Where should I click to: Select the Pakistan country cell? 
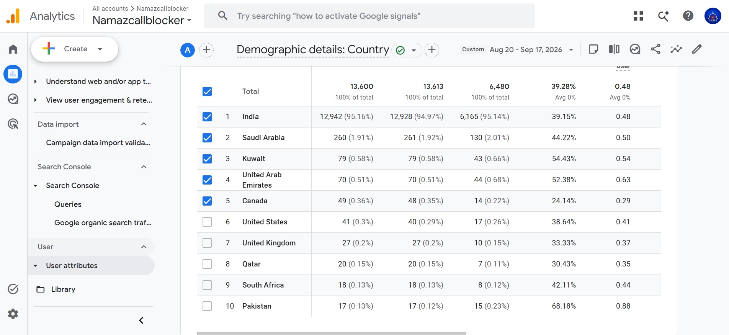click(257, 306)
